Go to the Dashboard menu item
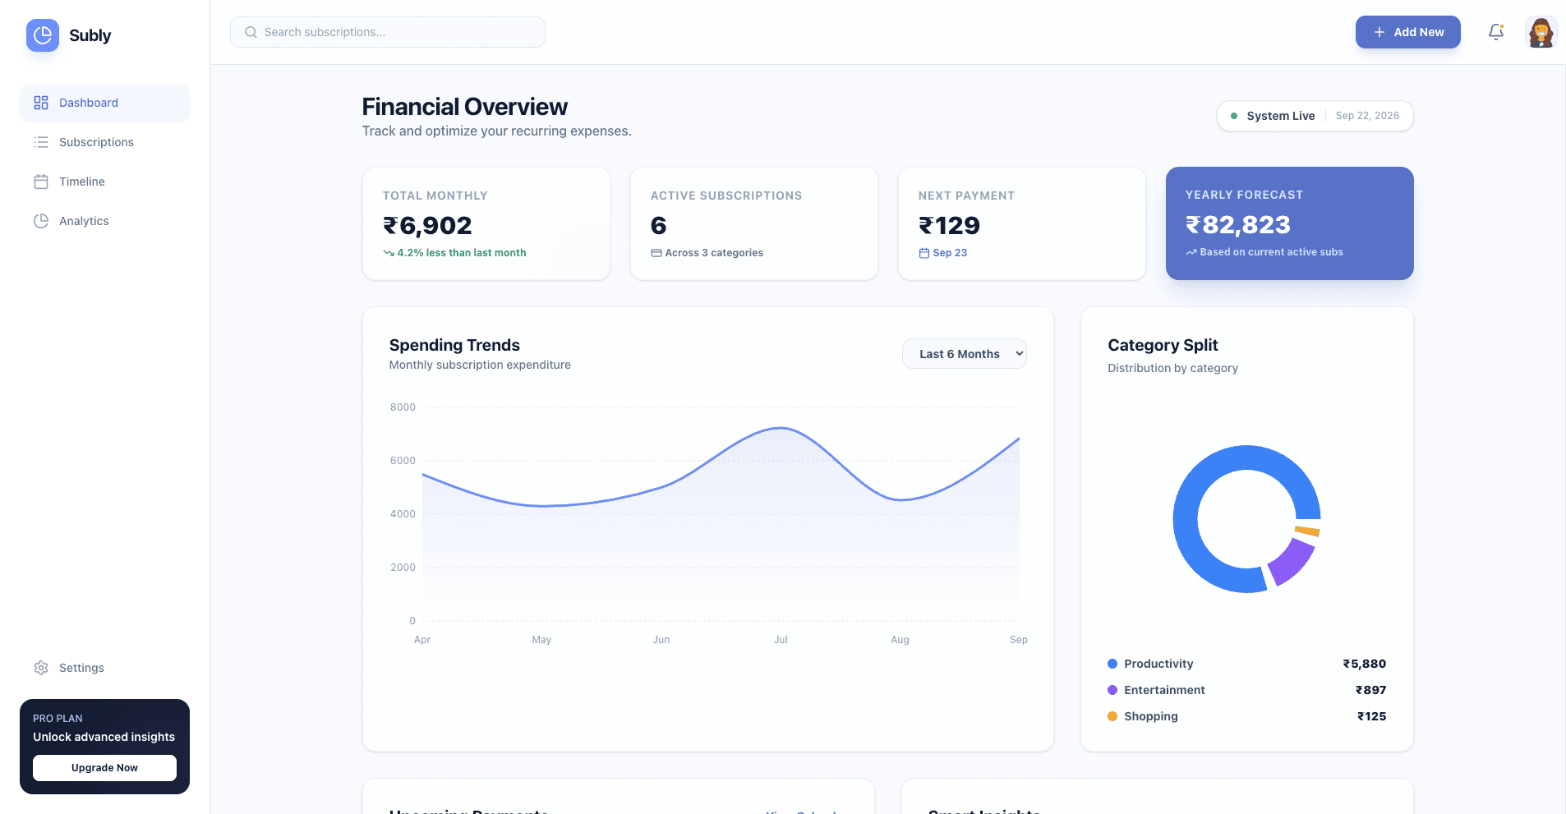Image resolution: width=1566 pixels, height=814 pixels. [104, 103]
